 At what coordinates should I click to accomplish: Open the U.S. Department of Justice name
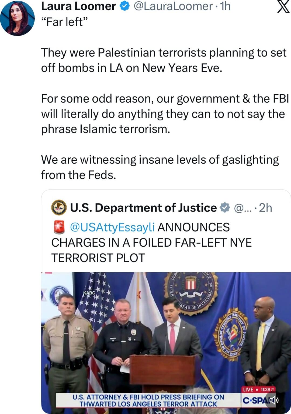(143, 208)
